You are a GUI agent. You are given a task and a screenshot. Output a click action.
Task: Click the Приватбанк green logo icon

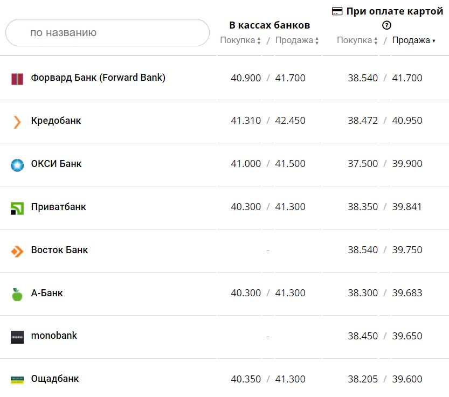click(x=17, y=208)
